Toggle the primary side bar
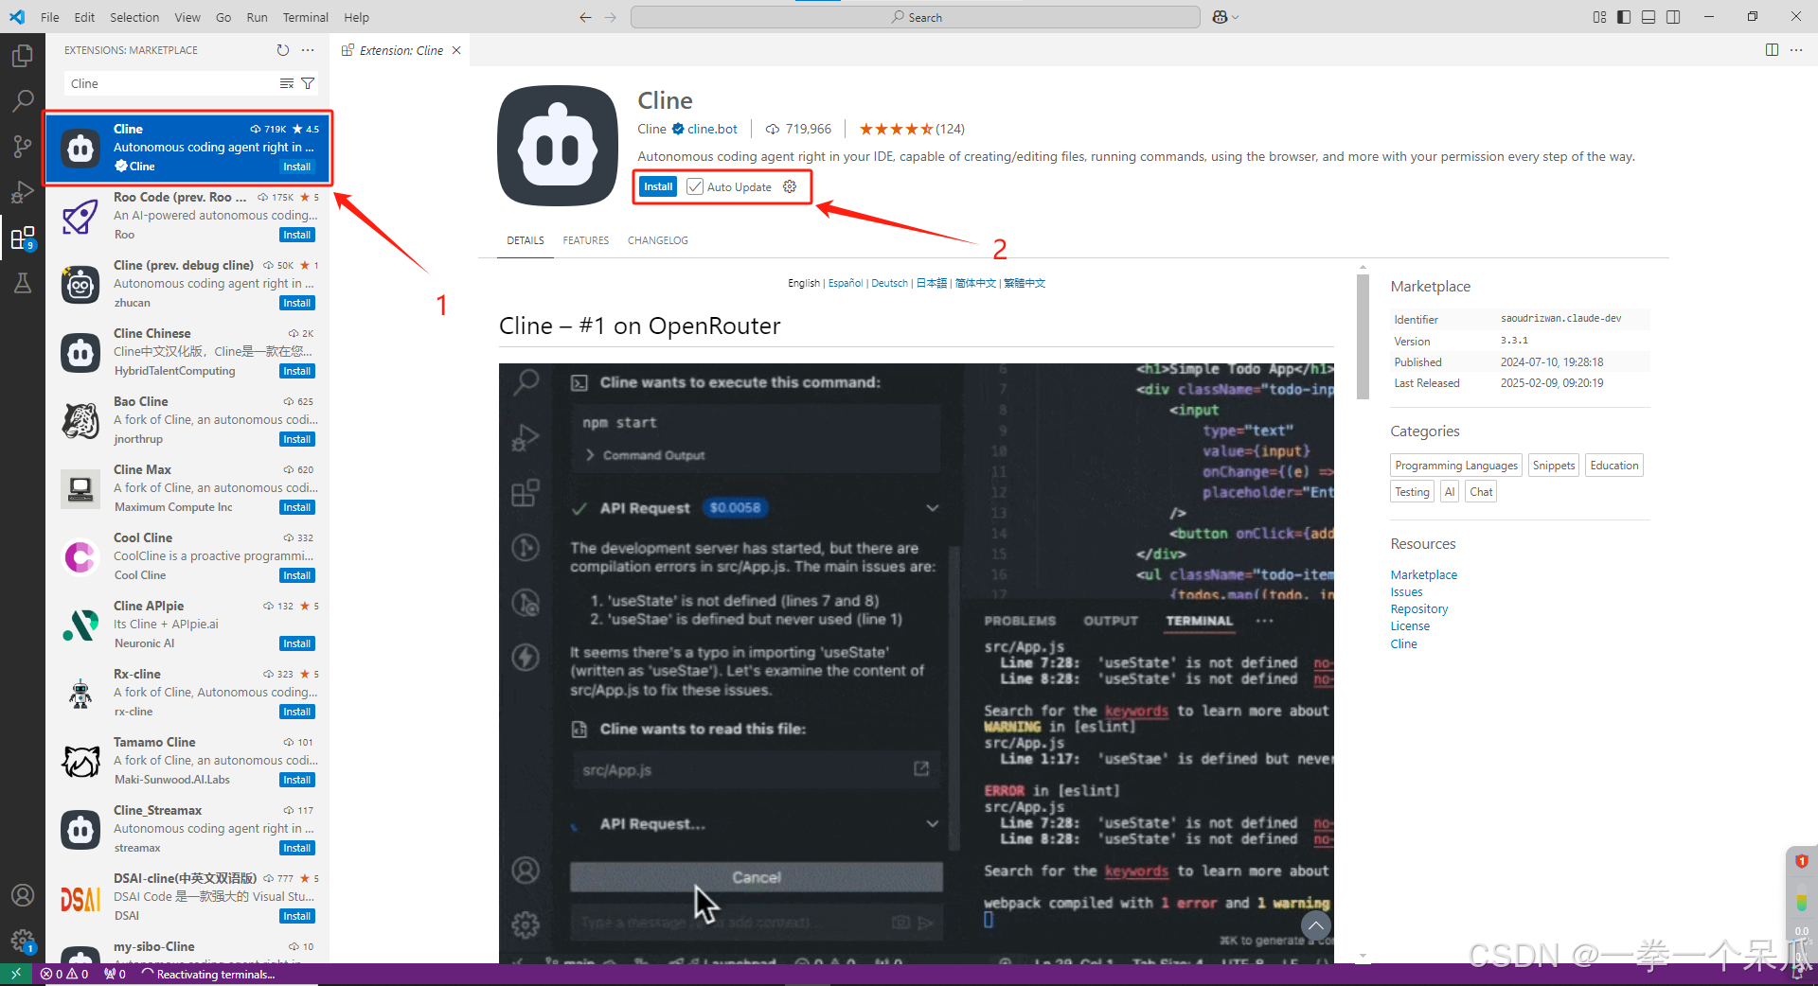The image size is (1818, 986). coord(1624,17)
